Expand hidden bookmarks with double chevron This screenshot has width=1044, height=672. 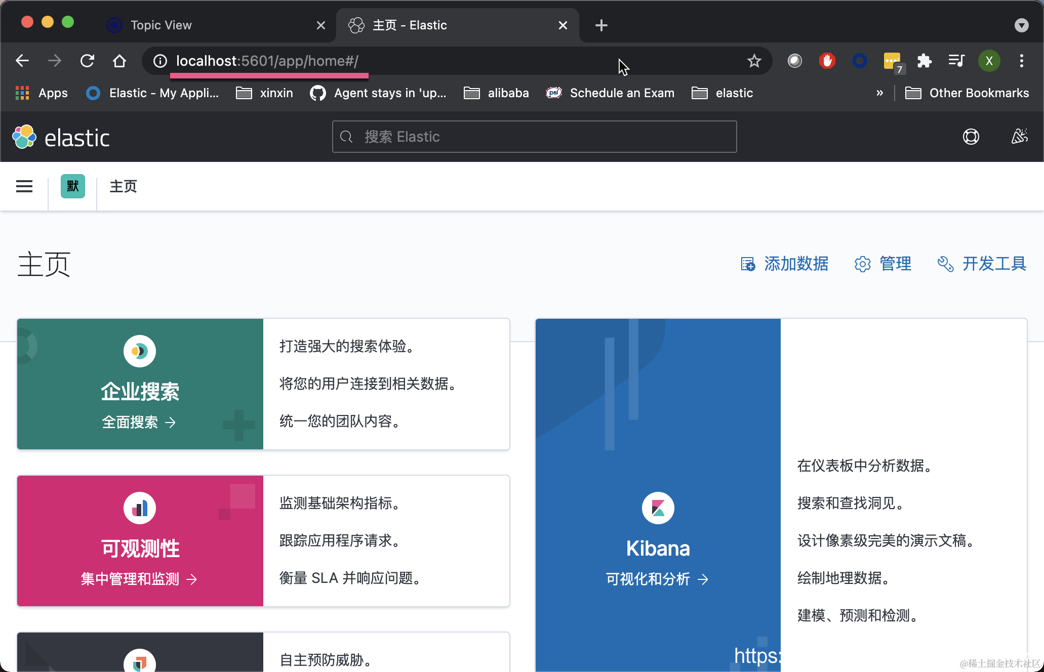tap(879, 93)
